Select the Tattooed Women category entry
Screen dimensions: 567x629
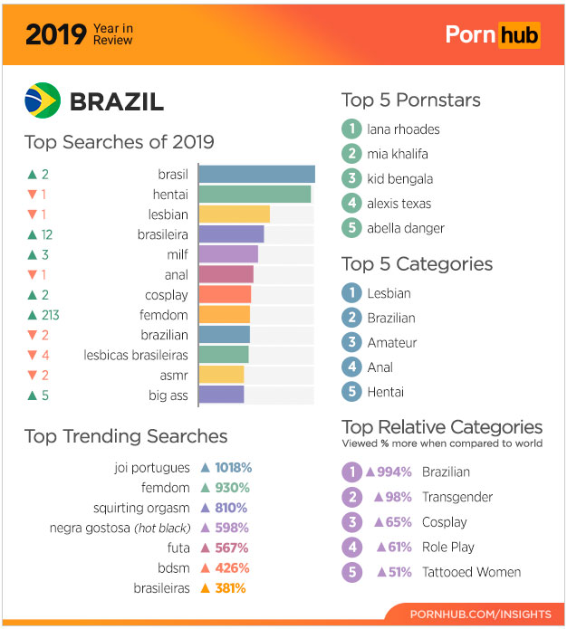pos(471,572)
